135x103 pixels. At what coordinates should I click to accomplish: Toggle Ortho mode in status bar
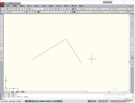33,101
